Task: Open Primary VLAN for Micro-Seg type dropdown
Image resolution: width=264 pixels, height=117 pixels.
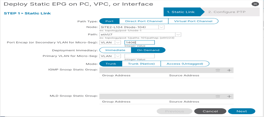Action: point(118,56)
